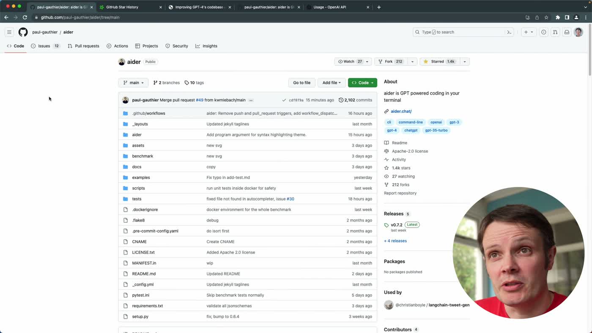The image size is (592, 333).
Task: Open the pull requests shortcut icon in header
Action: pos(555,32)
